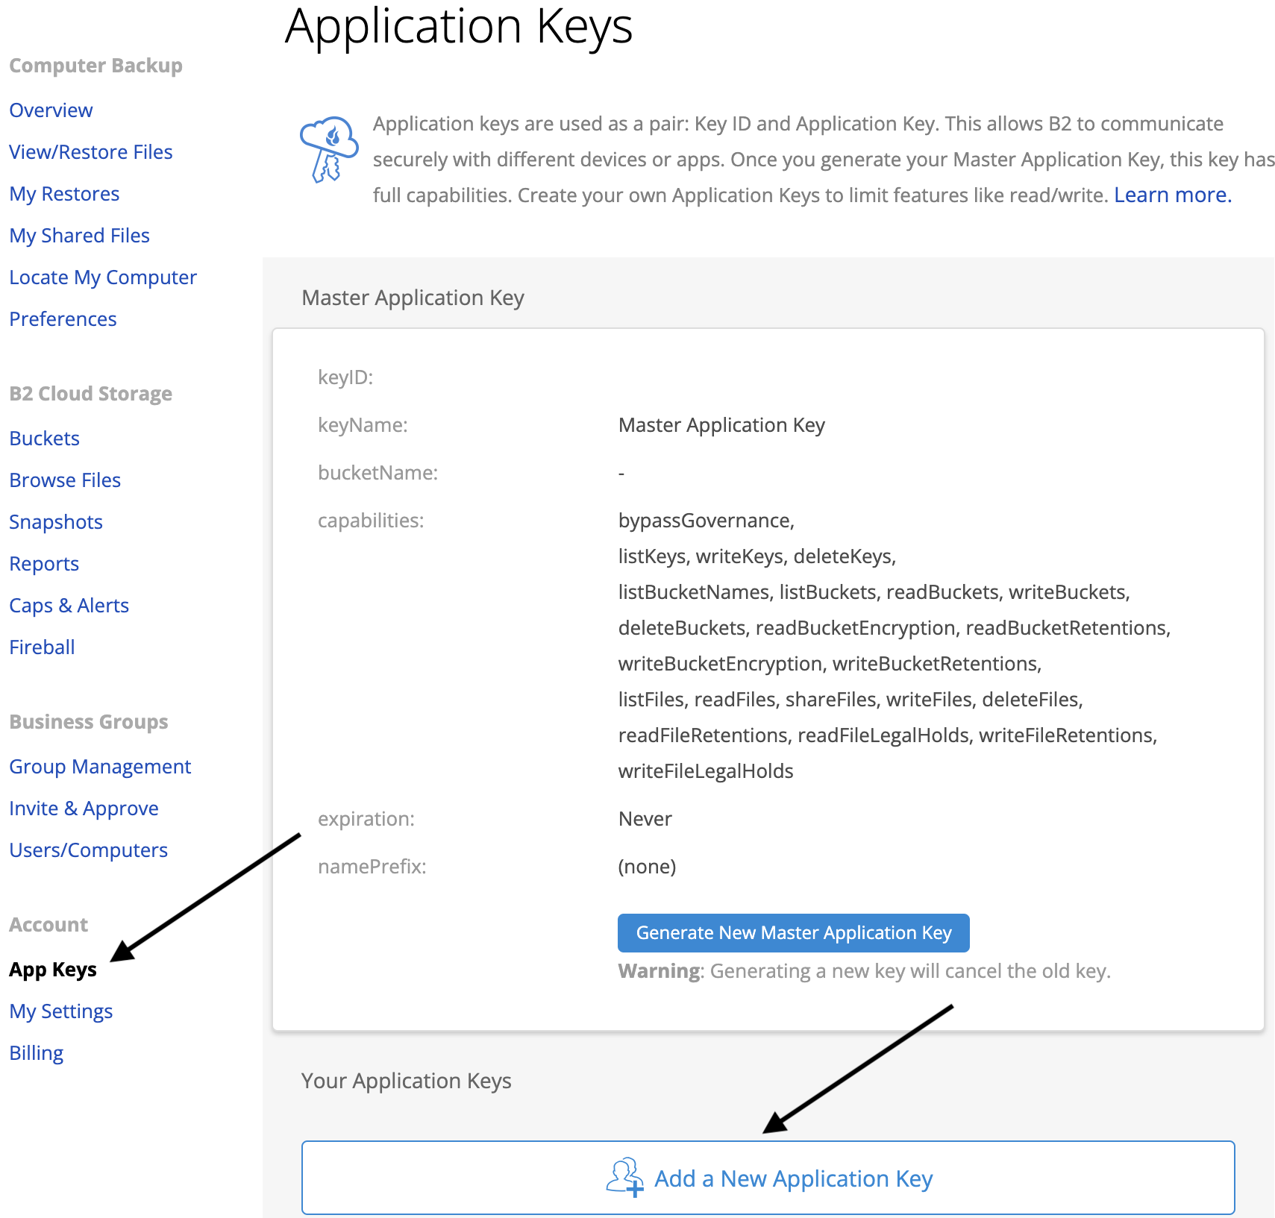Open My Restores
This screenshot has height=1218, width=1275.
64,193
